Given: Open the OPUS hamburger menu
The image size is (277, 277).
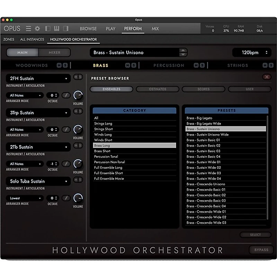Looking at the screenshot, I should coord(29,28).
